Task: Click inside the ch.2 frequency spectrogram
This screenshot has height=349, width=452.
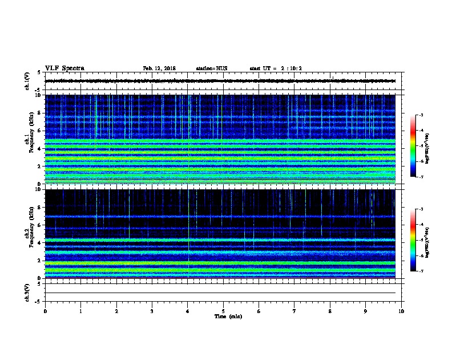Action: click(220, 234)
